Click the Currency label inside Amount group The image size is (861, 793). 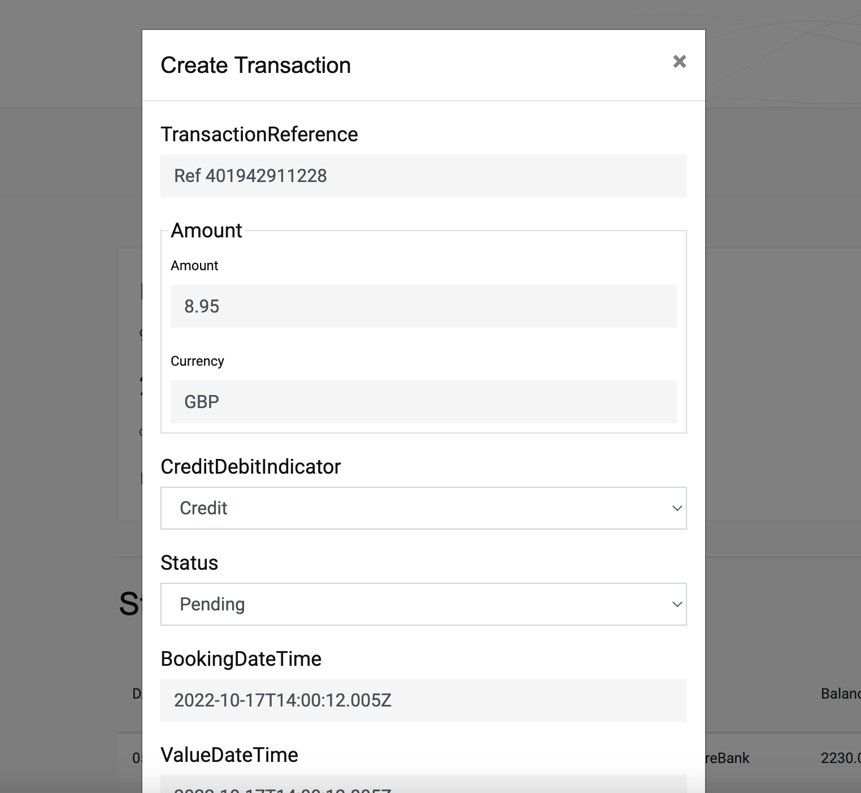[x=197, y=361]
